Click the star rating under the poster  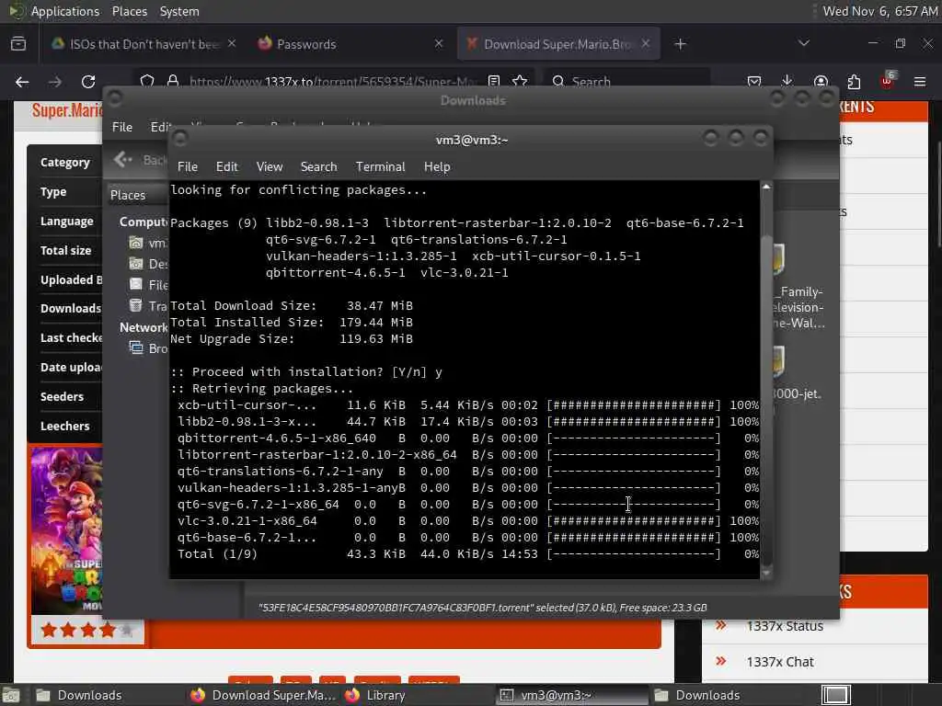pos(86,630)
